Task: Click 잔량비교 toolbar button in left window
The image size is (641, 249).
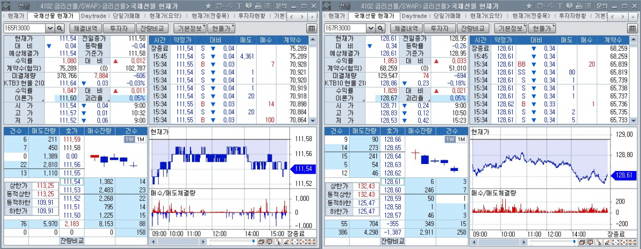Action: coord(152,28)
